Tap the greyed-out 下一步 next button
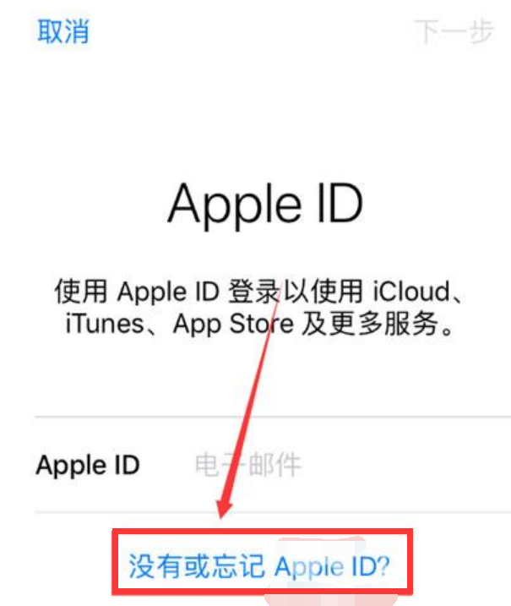511x606 pixels. (x=454, y=31)
